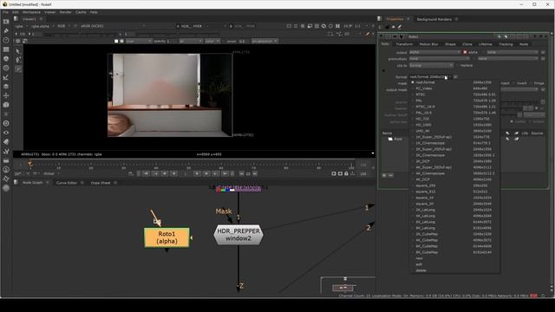Select HD_1080 from the format list
This screenshot has height=312, width=555.
tap(454, 125)
